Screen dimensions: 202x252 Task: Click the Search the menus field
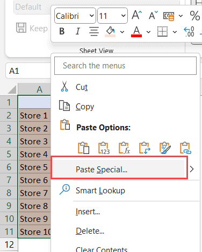[125, 66]
